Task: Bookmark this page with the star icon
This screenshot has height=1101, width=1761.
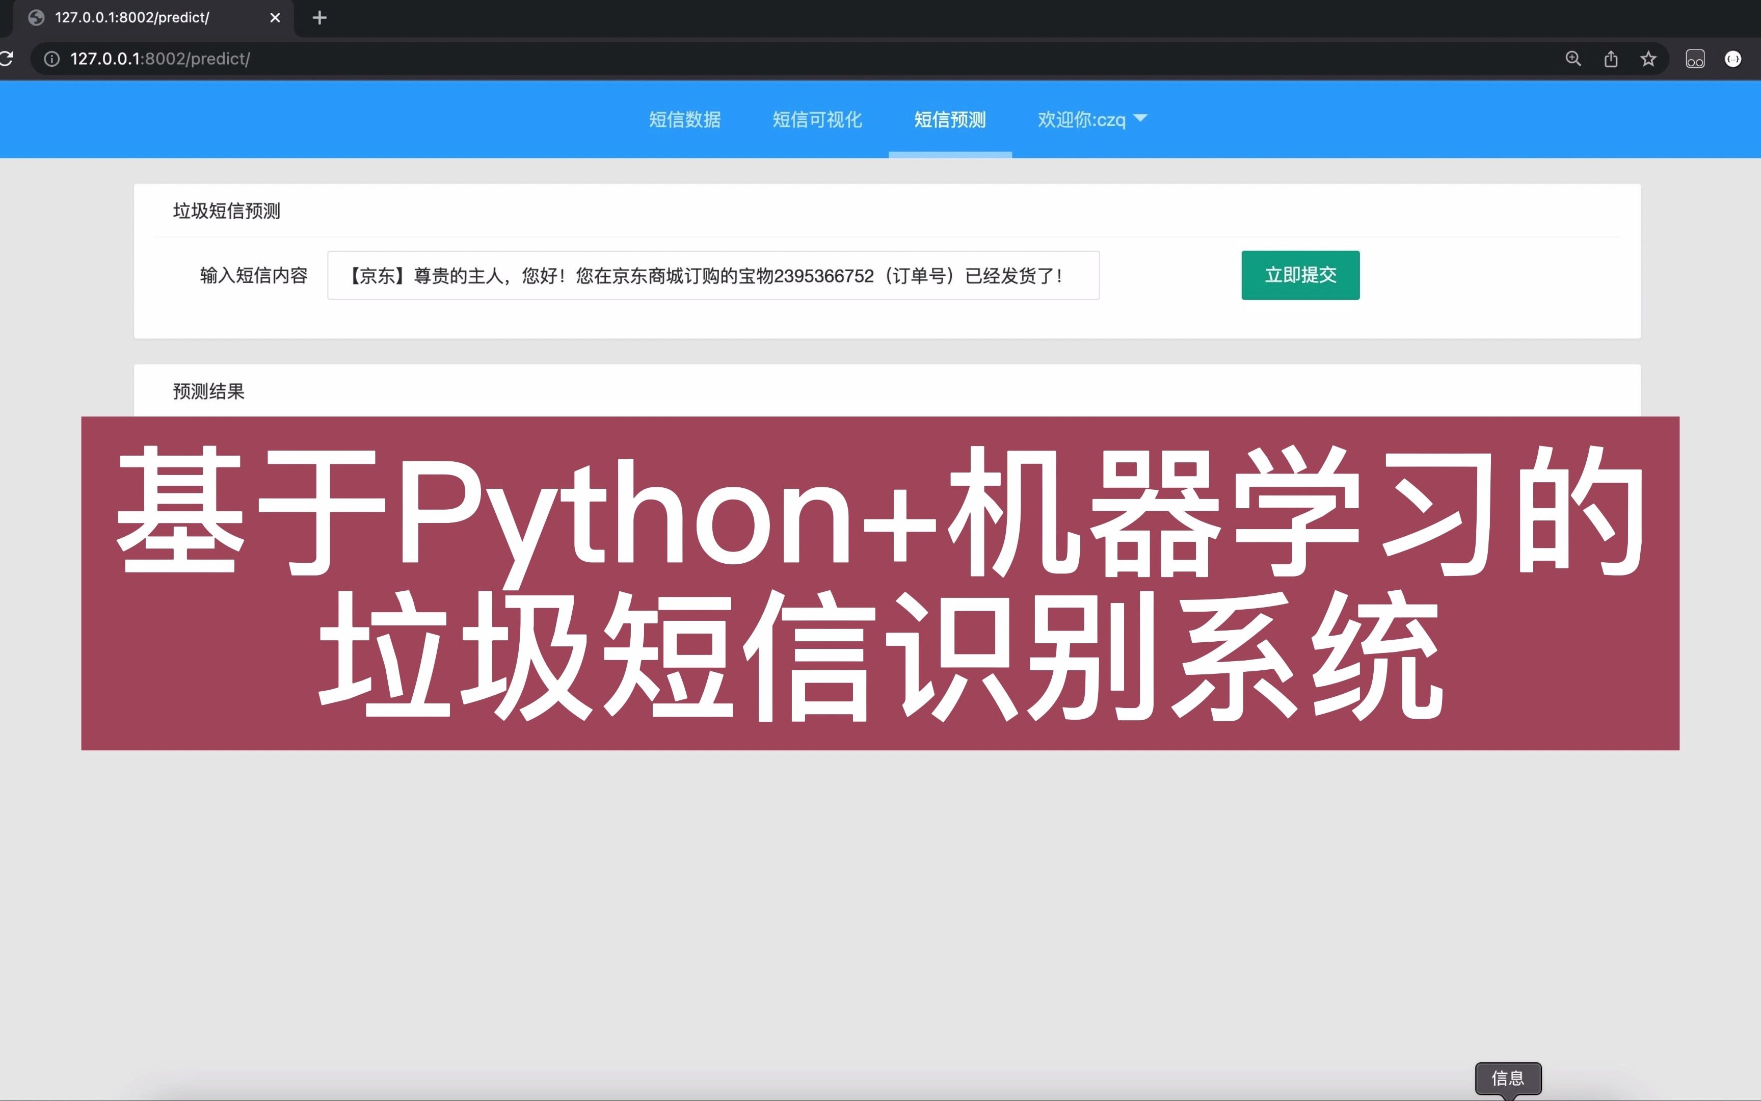Action: (1648, 59)
